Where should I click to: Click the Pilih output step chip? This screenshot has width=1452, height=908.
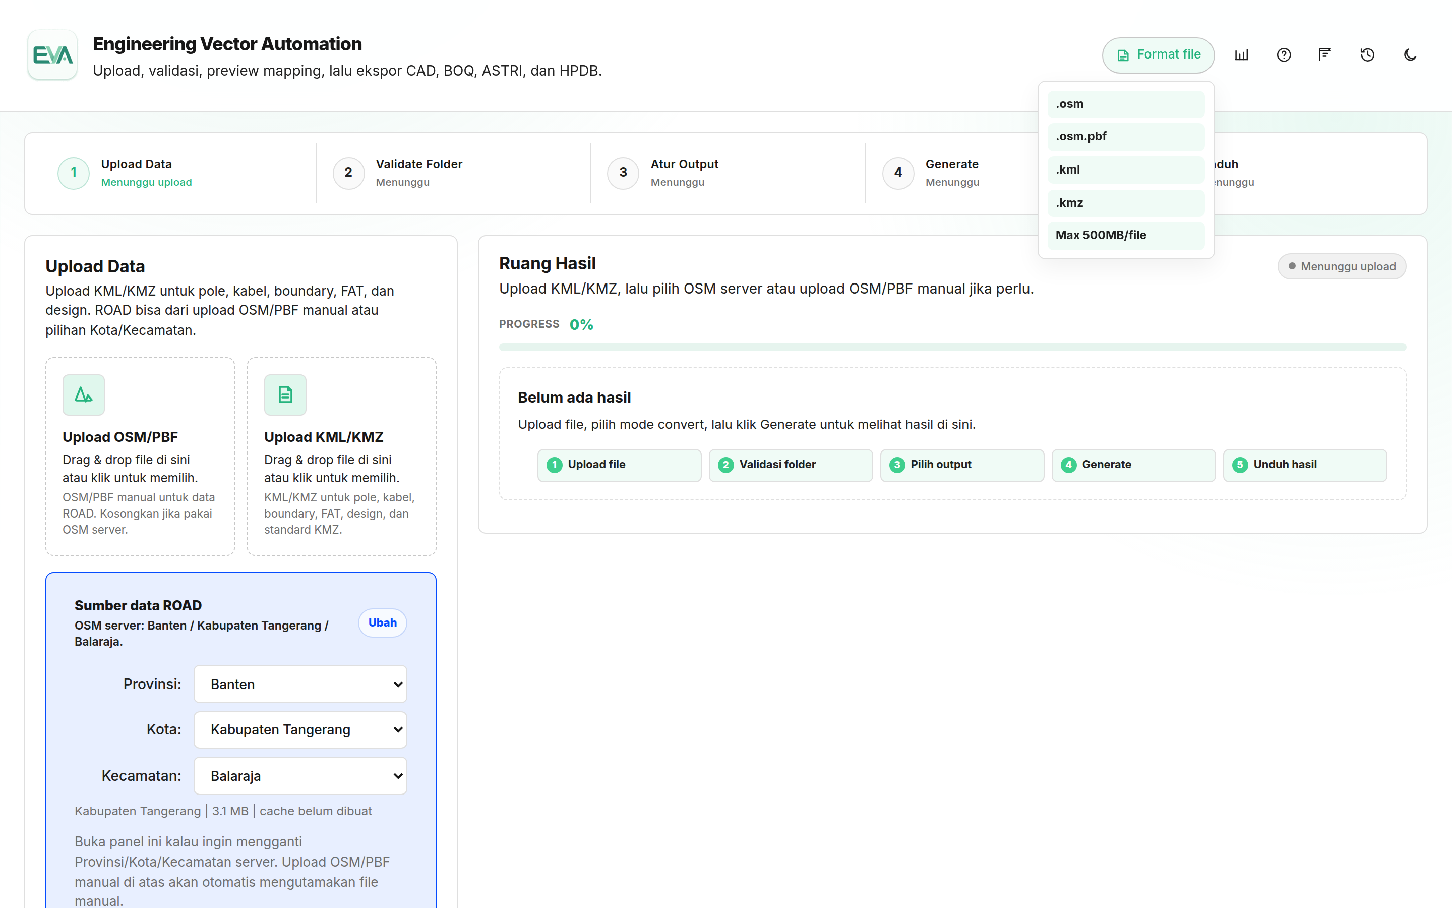[x=962, y=465]
